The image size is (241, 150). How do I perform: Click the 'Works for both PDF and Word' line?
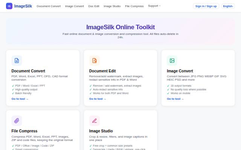(109, 93)
